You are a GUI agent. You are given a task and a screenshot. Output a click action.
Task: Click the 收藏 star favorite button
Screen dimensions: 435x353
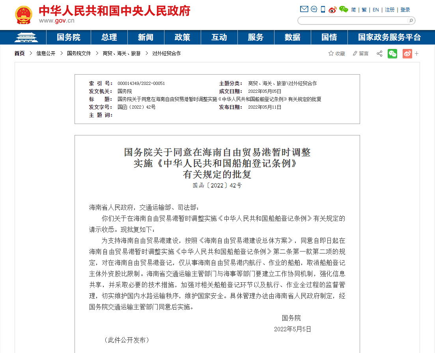click(x=336, y=53)
